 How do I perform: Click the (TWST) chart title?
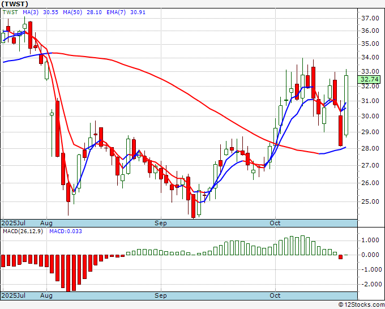(x=15, y=4)
